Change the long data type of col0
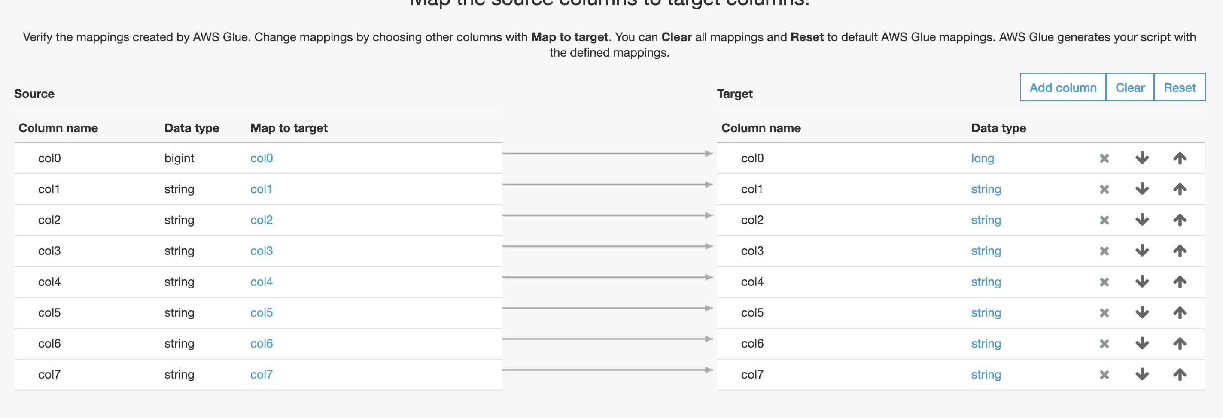 pos(982,158)
